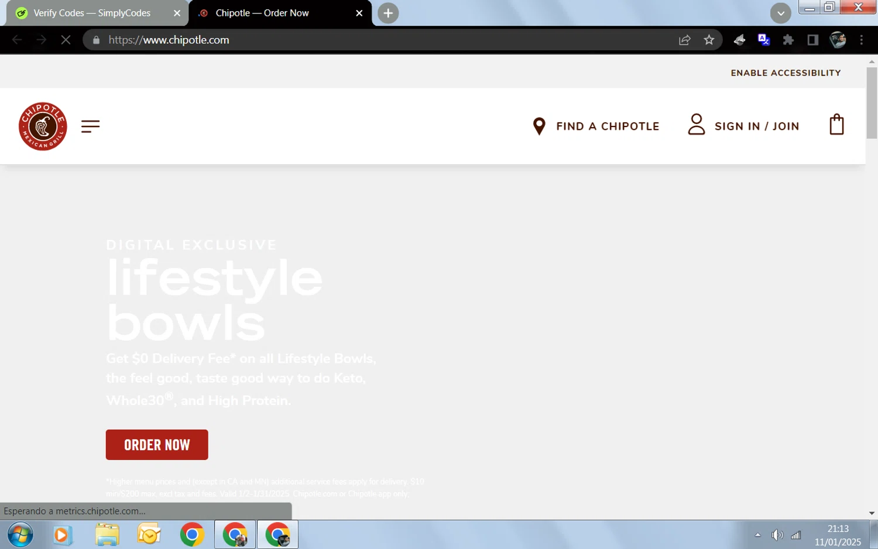Bookmark this page with star
Image resolution: width=878 pixels, height=549 pixels.
(709, 40)
